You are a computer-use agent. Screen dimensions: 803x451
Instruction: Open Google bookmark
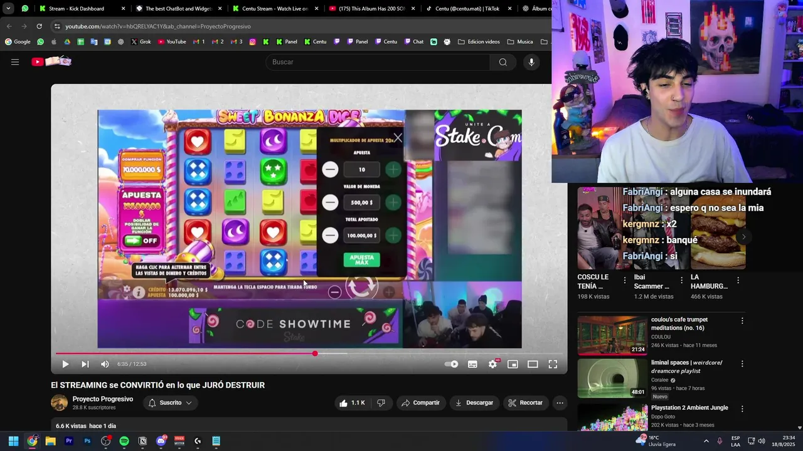click(x=18, y=42)
